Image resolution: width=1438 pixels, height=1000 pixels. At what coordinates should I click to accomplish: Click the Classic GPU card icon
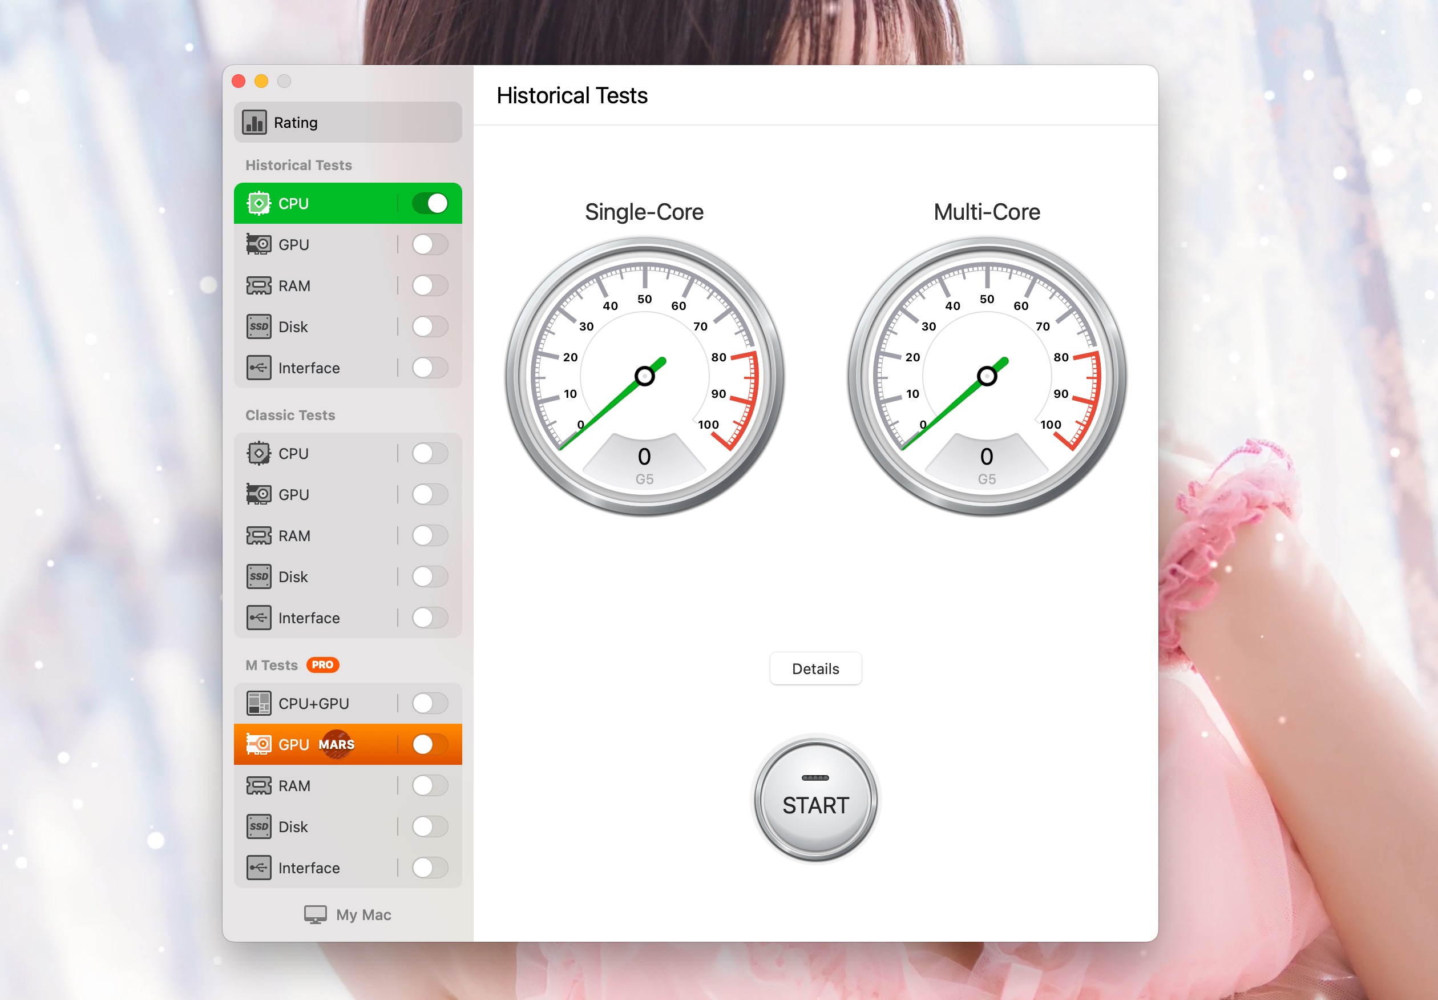pyautogui.click(x=258, y=494)
